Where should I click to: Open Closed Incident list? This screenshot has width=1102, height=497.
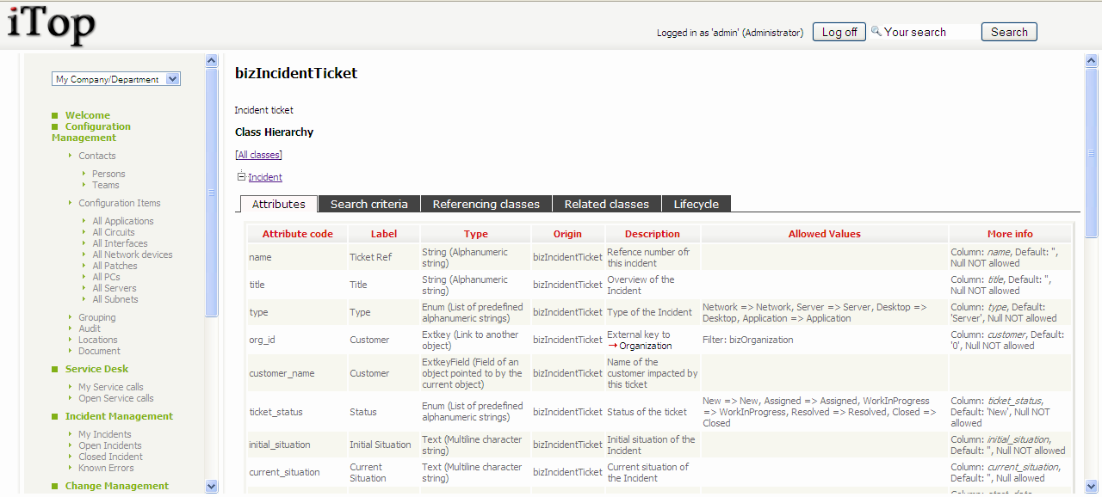pyautogui.click(x=111, y=457)
